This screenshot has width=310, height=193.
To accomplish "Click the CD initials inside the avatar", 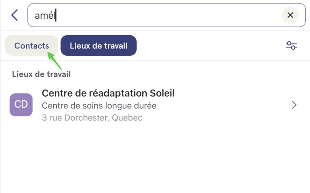I will coord(21,104).
